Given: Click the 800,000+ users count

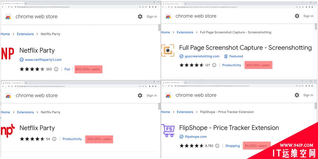Looking at the screenshot, I should [x=88, y=69].
